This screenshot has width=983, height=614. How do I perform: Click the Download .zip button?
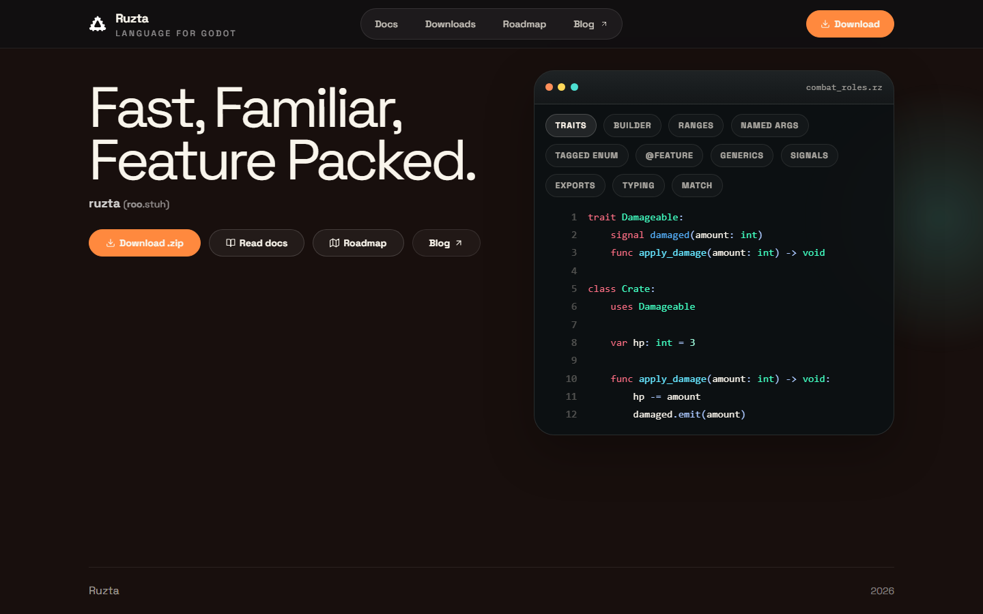point(145,243)
